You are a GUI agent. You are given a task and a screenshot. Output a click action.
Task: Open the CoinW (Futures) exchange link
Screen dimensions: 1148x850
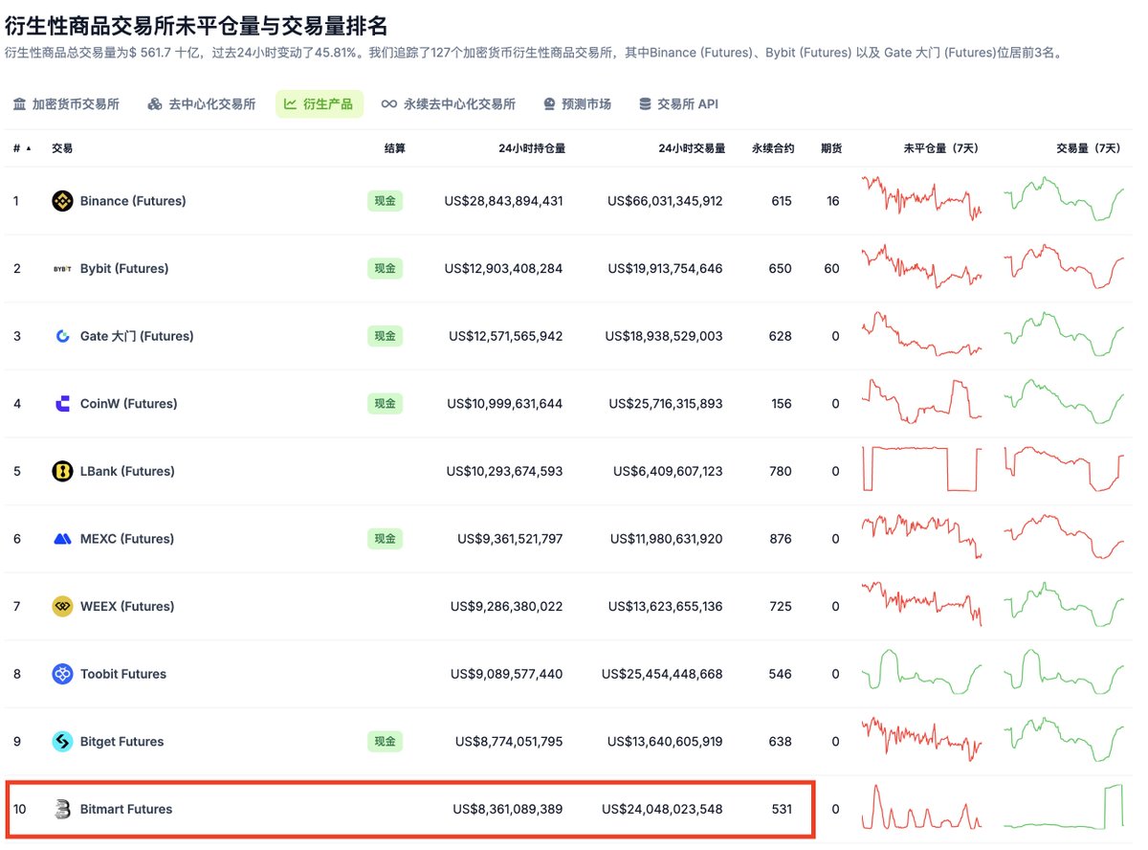(129, 404)
